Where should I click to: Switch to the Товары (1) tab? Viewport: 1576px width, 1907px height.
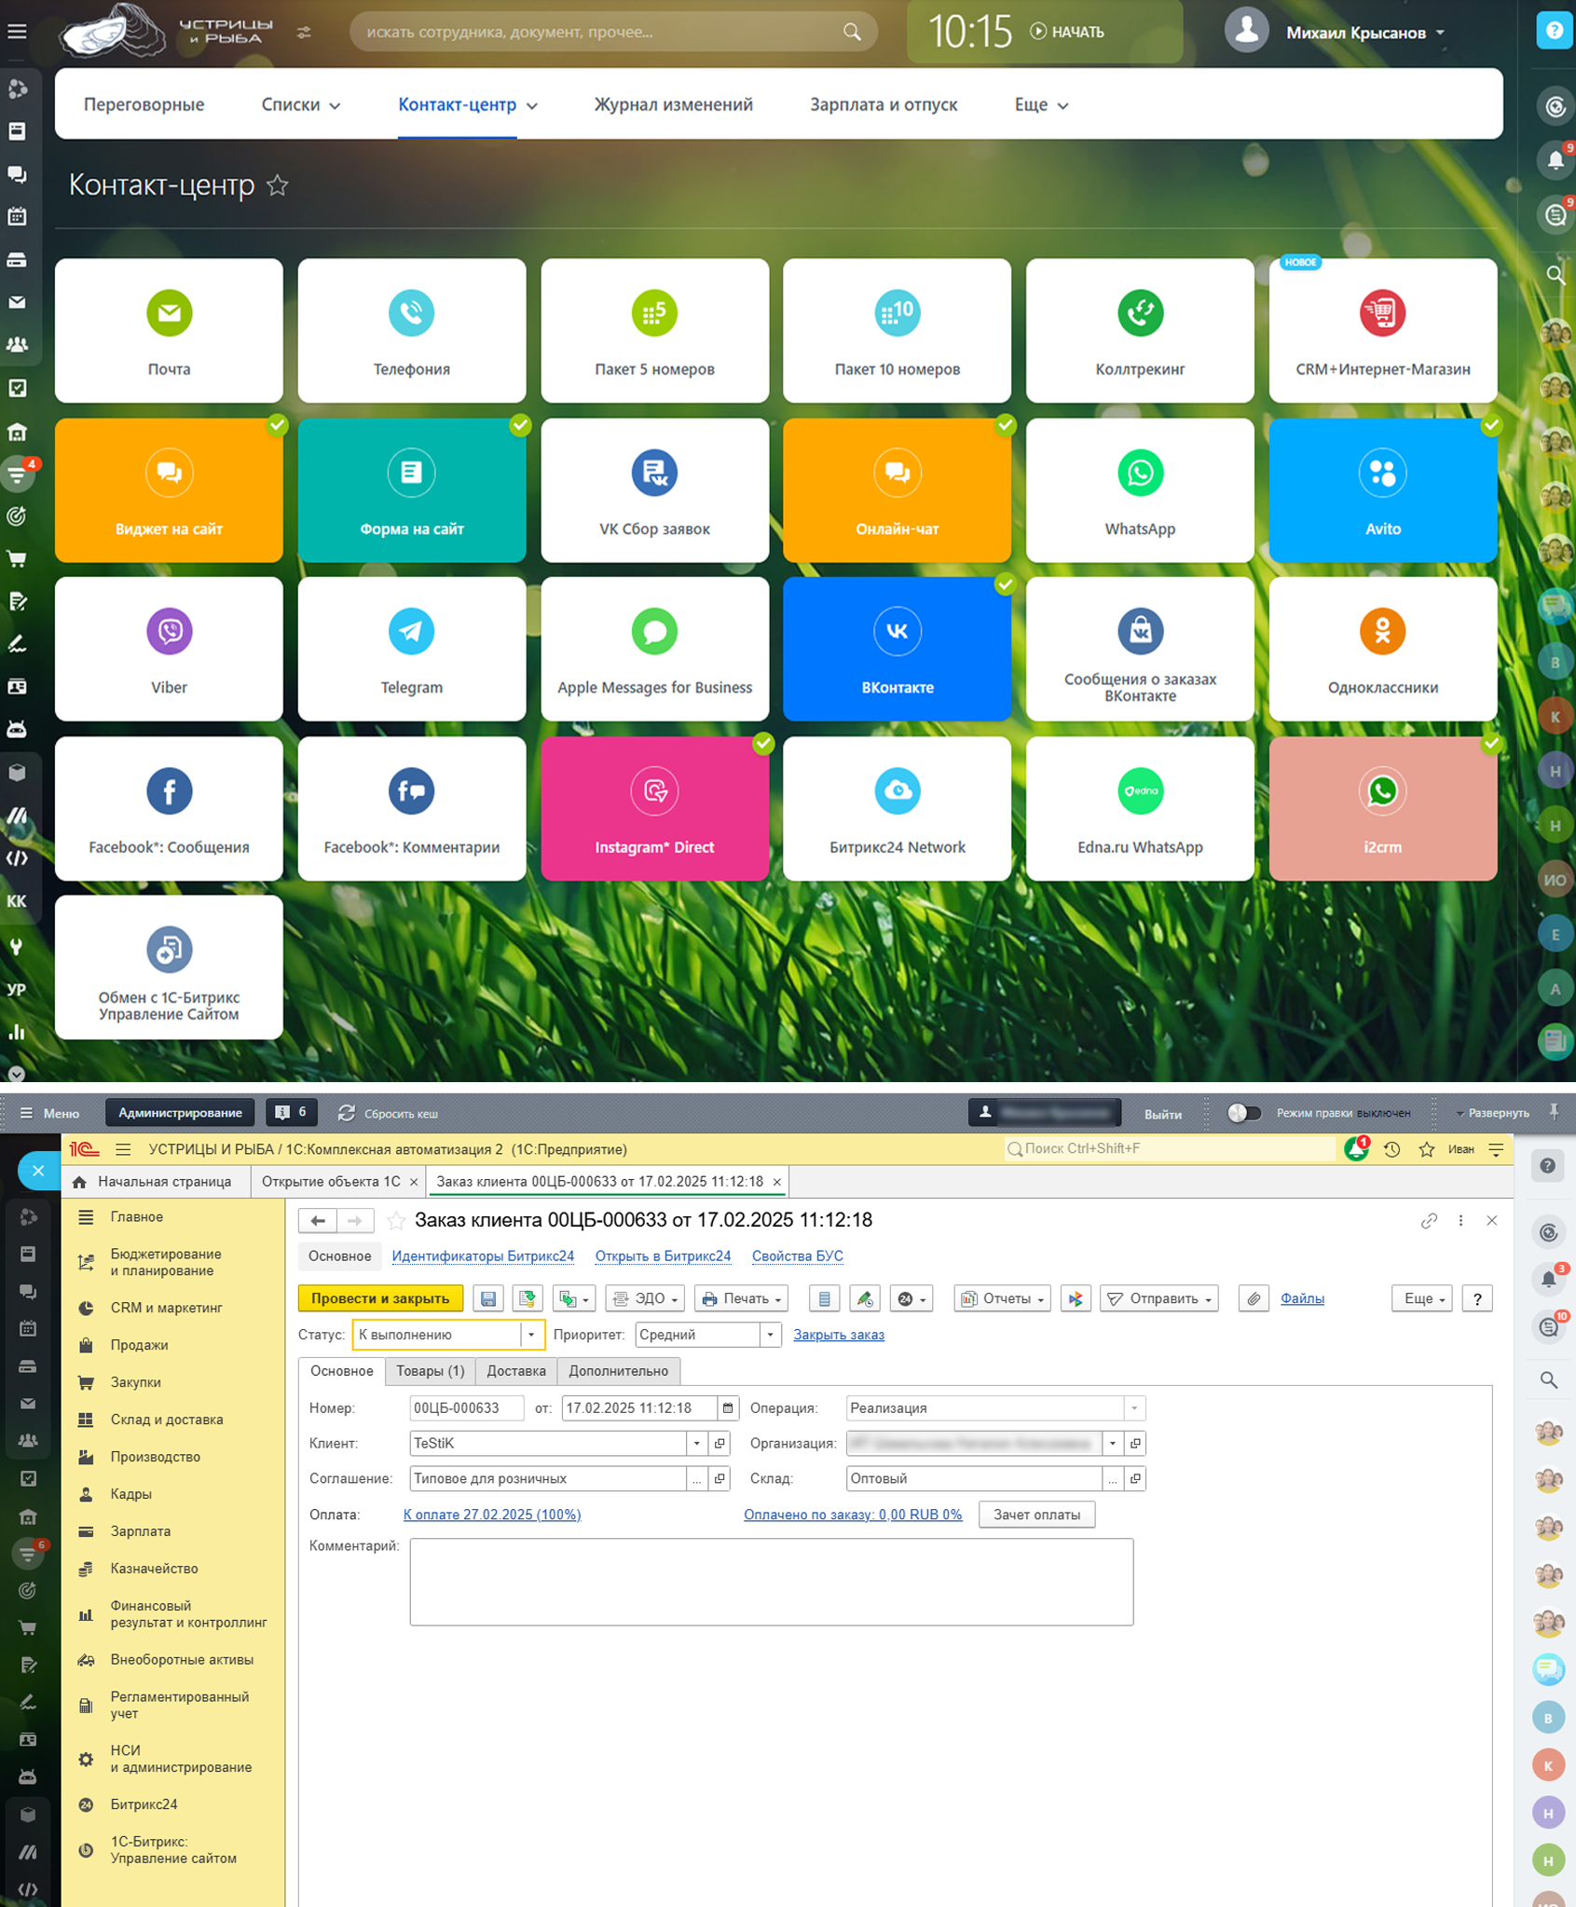430,1371
